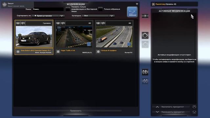The height and width of the screenshot is (118, 210).
Task: Favorite the Super Traffic v1.40 mod star
Action: click(x=58, y=23)
